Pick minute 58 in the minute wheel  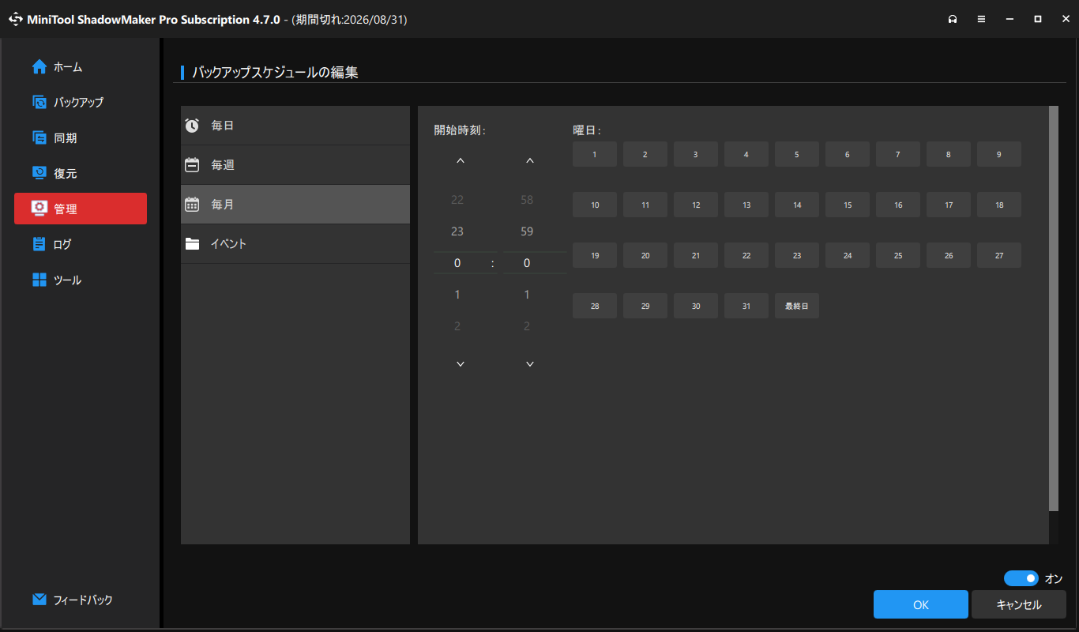point(527,200)
